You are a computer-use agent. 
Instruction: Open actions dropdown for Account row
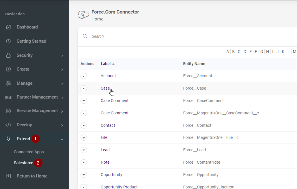pos(84,76)
